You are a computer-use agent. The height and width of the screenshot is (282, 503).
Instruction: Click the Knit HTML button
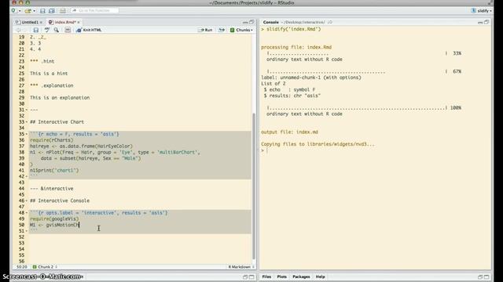pos(89,30)
